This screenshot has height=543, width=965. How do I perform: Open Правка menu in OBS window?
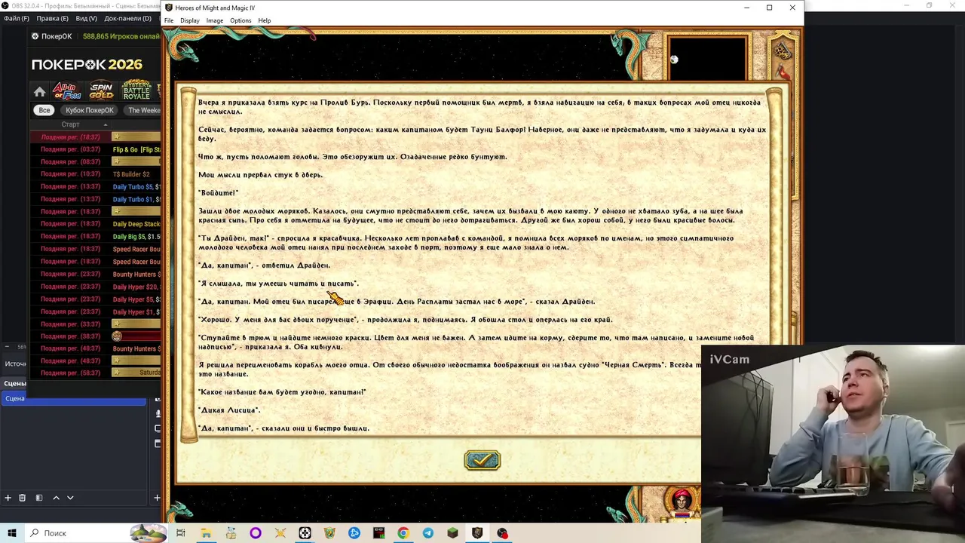(x=52, y=18)
